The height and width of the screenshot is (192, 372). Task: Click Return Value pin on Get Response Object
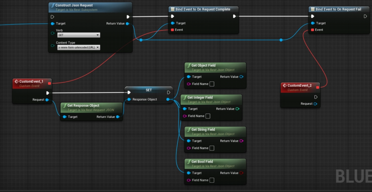coord(118,117)
